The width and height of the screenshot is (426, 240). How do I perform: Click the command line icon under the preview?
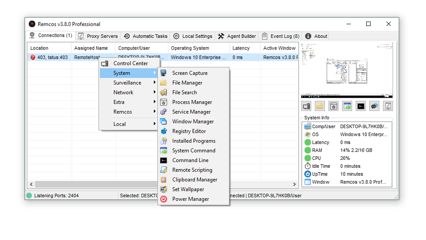coord(360,106)
